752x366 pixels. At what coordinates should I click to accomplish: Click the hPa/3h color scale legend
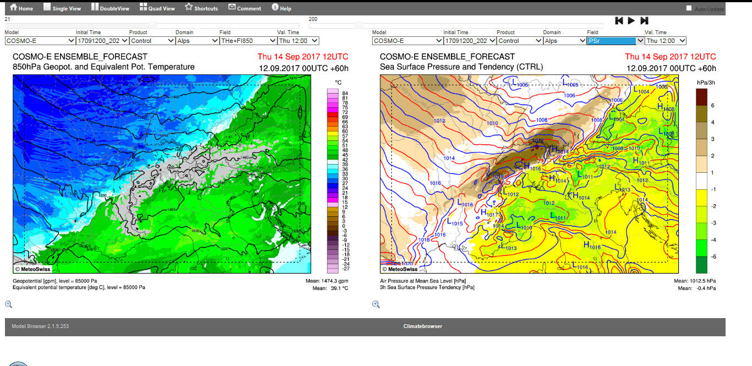[701, 181]
